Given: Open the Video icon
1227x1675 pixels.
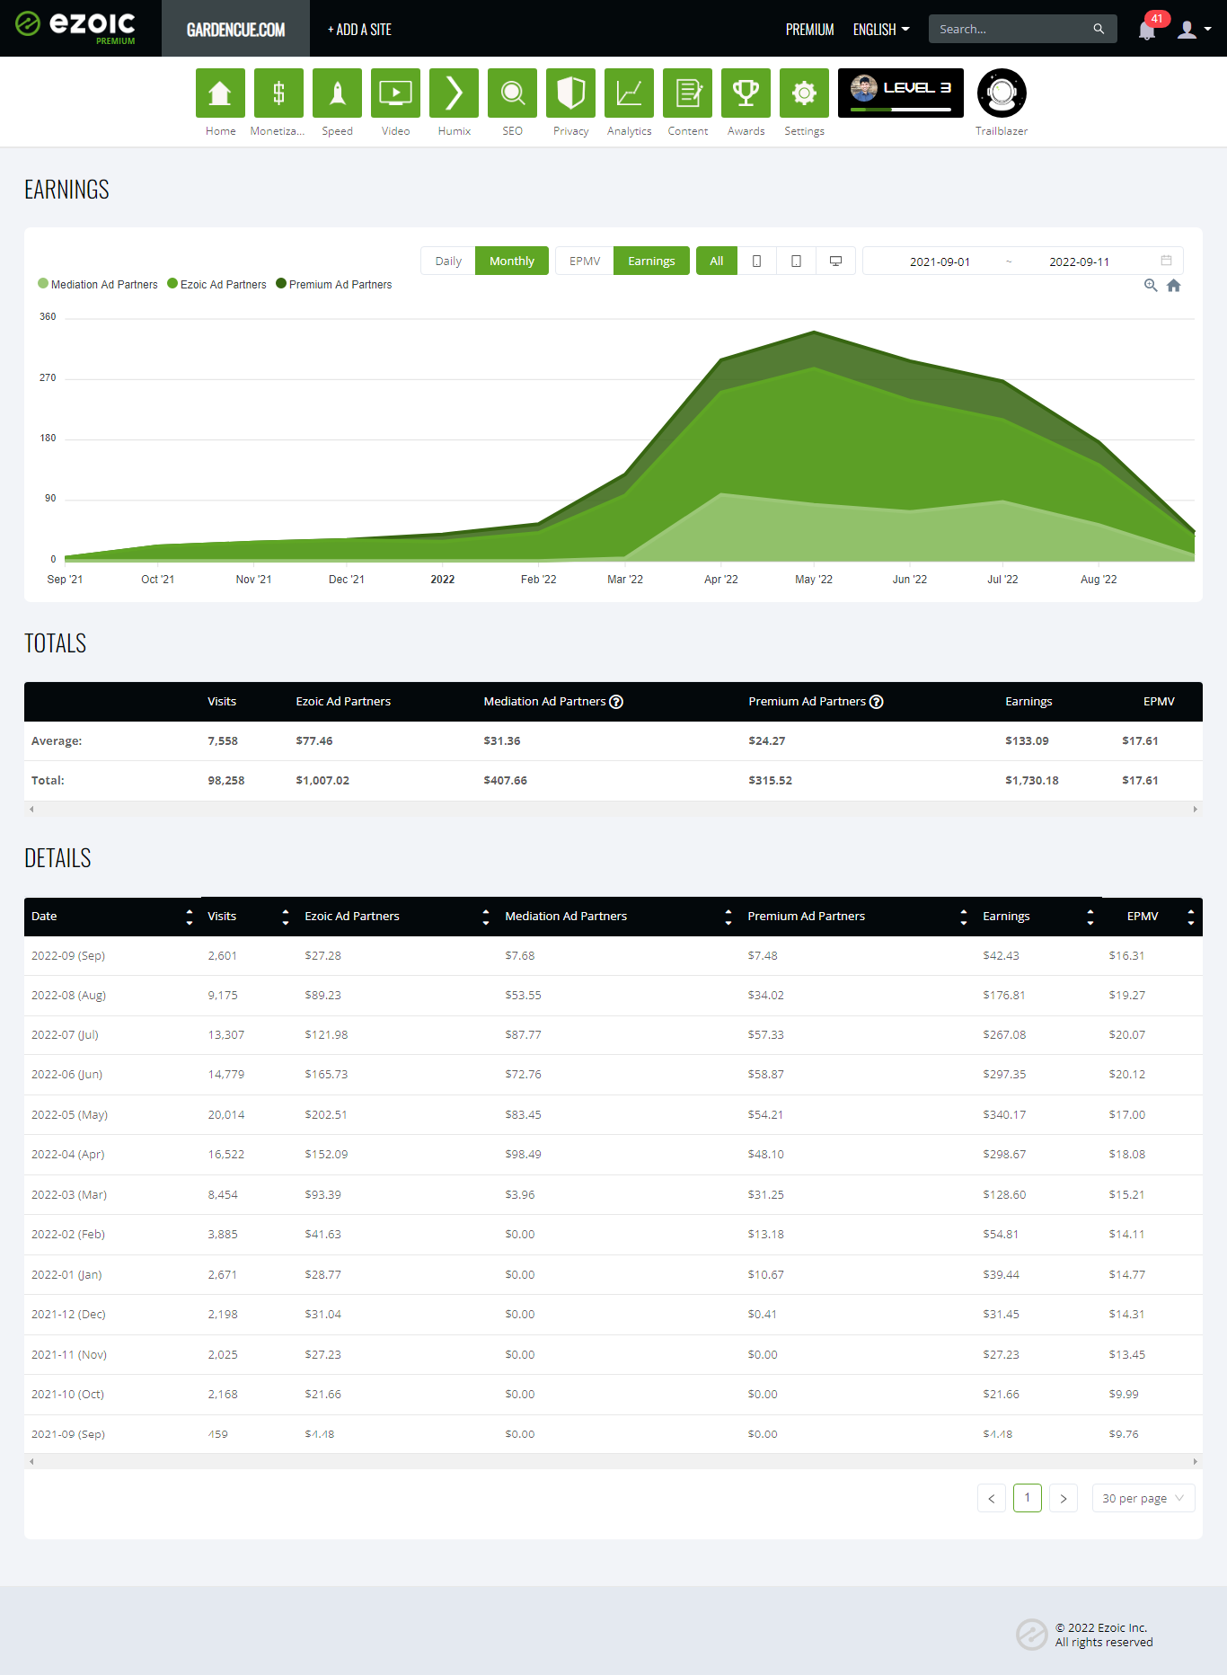Looking at the screenshot, I should coord(395,93).
